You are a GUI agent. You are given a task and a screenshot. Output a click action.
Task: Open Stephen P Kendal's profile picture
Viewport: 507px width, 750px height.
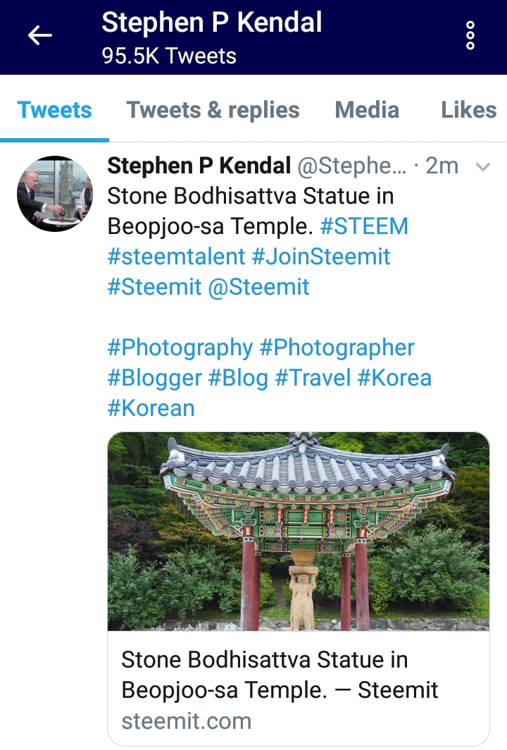click(x=55, y=194)
